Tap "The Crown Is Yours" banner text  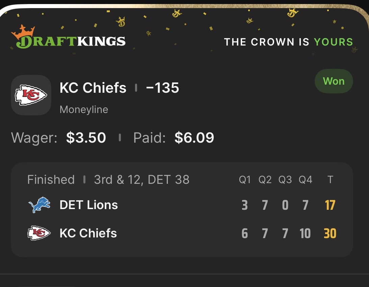(x=288, y=42)
